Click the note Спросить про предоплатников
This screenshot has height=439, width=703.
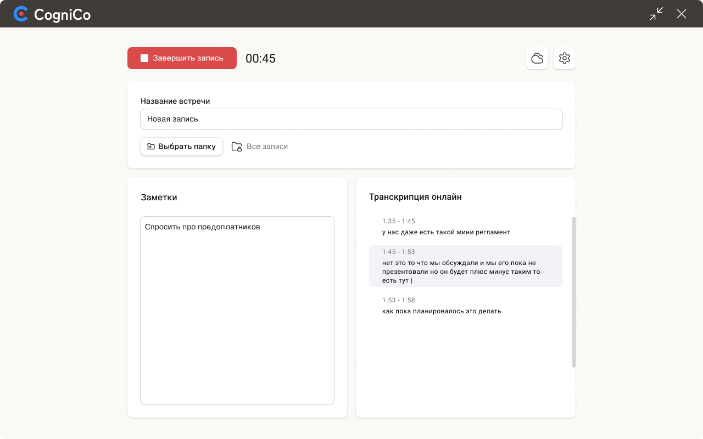(203, 226)
